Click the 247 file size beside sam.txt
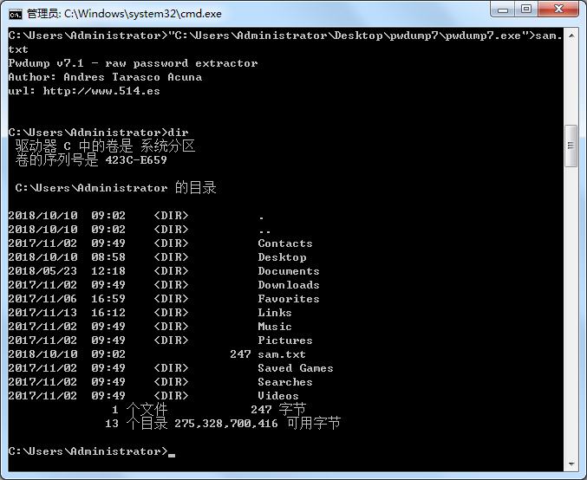Viewport: 587px width, 480px height. click(x=240, y=354)
